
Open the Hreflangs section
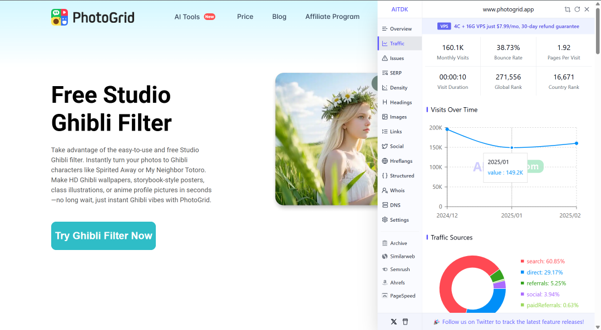pyautogui.click(x=400, y=161)
